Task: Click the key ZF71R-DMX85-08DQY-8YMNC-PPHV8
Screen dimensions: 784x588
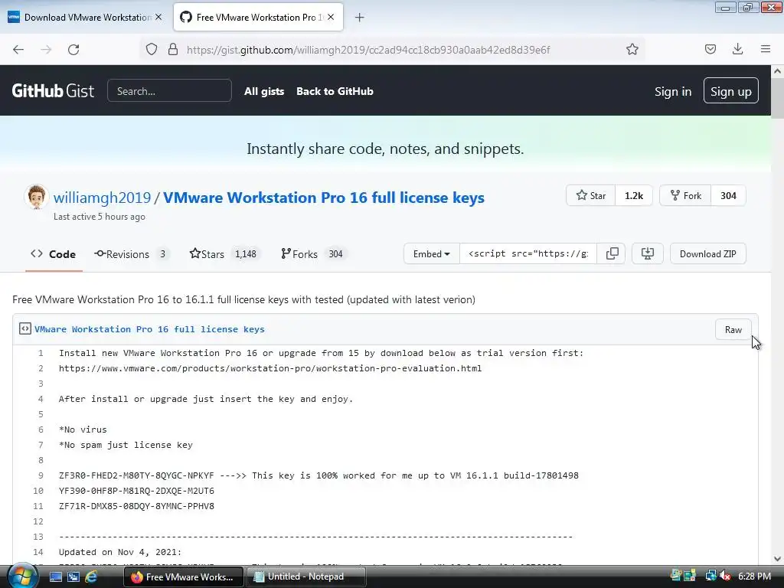Action: (136, 506)
